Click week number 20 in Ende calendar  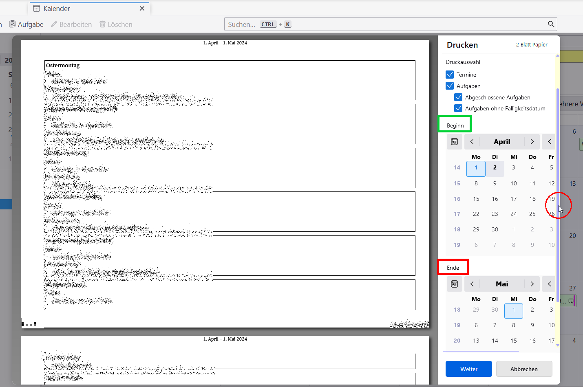point(457,341)
